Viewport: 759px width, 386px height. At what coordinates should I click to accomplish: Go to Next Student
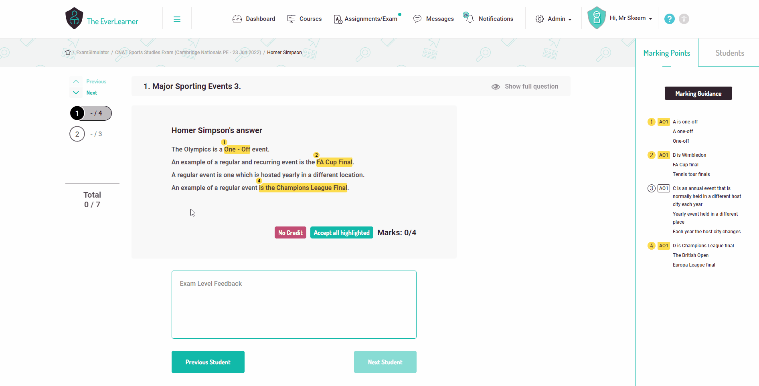click(x=385, y=362)
